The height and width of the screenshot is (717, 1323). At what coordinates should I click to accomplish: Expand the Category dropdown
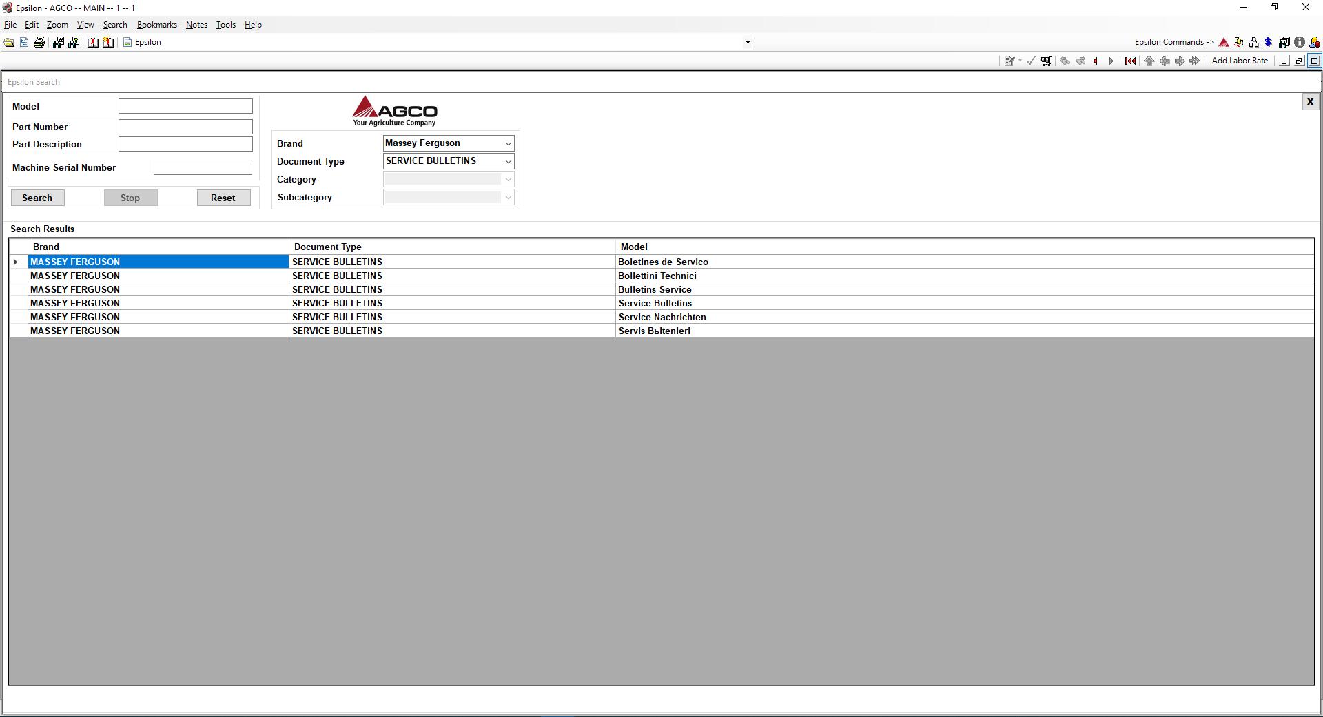(x=448, y=179)
